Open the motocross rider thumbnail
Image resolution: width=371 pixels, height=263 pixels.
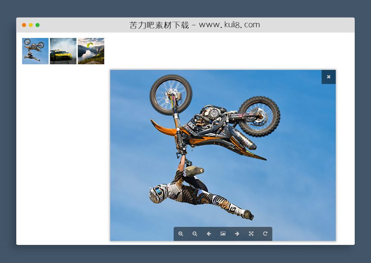point(35,51)
